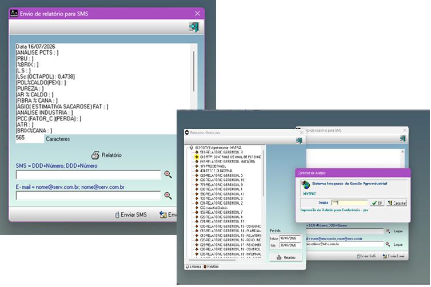
Task: Click the large Relatório button under Caracteres
Action: pos(106,155)
